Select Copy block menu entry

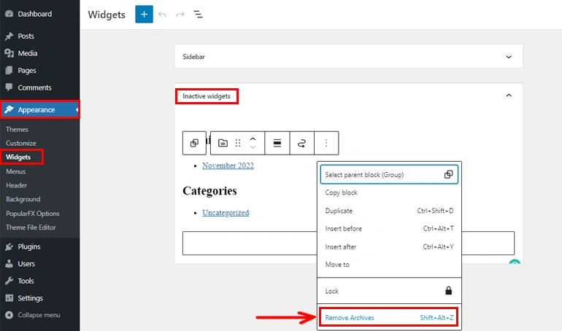coord(389,192)
